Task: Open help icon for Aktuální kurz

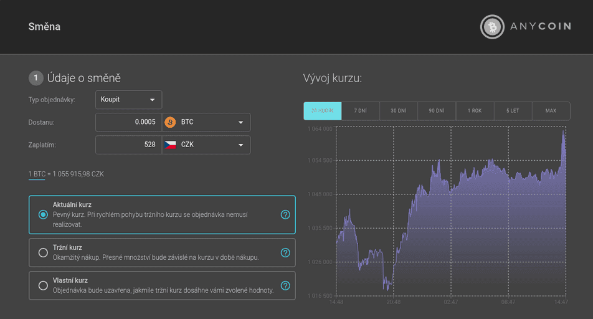Action: click(285, 214)
